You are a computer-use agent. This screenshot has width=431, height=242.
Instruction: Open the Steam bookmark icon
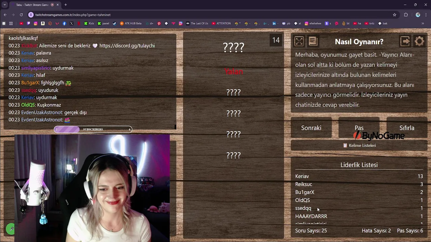(x=114, y=24)
